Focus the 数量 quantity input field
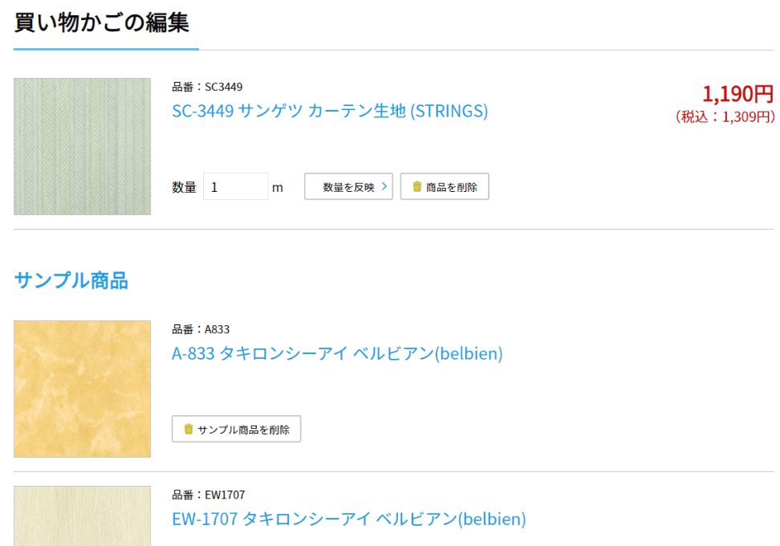Image resolution: width=780 pixels, height=546 pixels. [235, 187]
